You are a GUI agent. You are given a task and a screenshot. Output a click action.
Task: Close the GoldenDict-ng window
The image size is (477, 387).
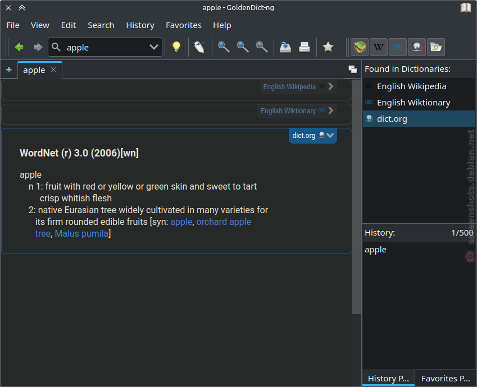tap(8, 8)
